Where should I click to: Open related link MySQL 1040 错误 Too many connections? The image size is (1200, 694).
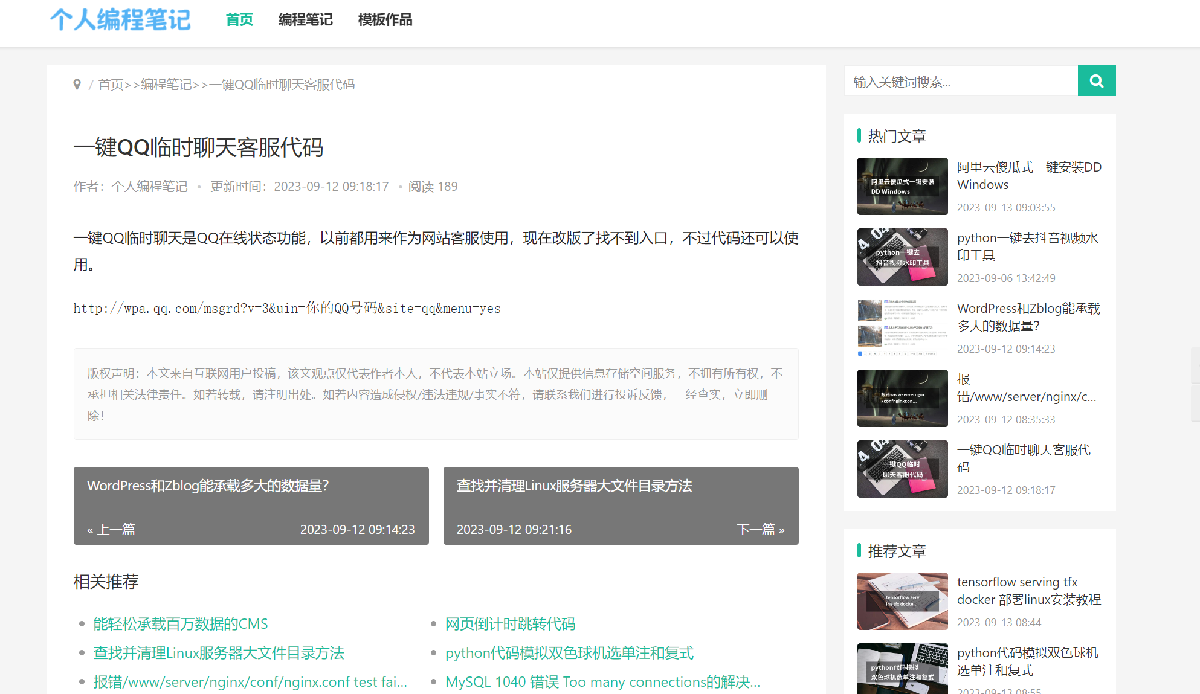(x=603, y=682)
